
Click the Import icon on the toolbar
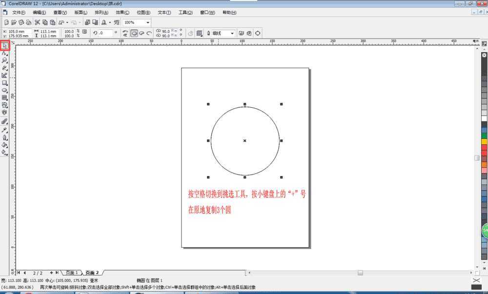pos(88,22)
